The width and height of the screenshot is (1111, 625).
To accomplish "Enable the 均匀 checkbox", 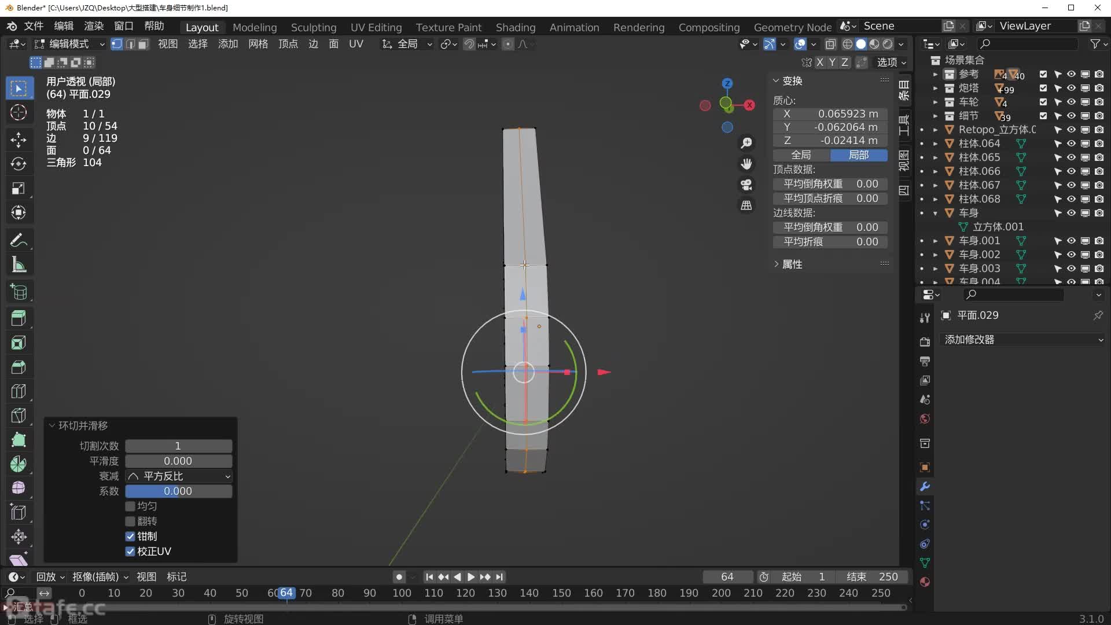I will 130,506.
